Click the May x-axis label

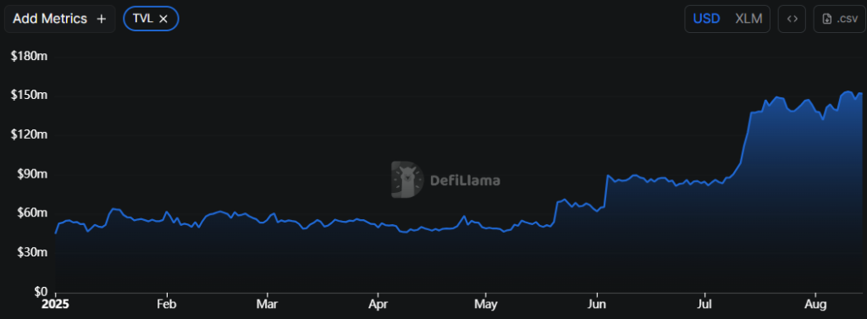tap(485, 304)
